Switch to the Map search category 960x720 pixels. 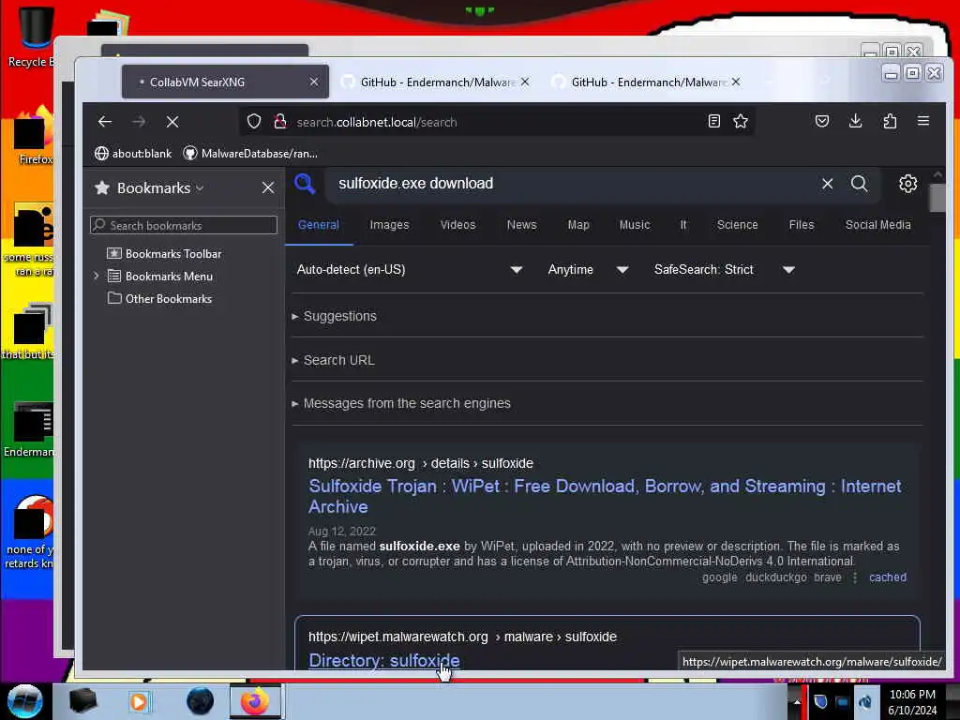click(577, 225)
